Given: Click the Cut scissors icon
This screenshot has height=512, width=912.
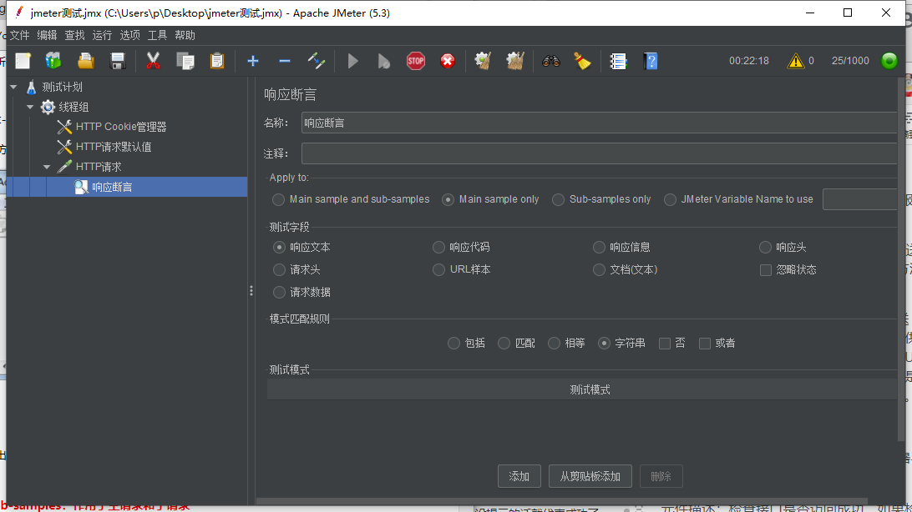Looking at the screenshot, I should point(153,61).
